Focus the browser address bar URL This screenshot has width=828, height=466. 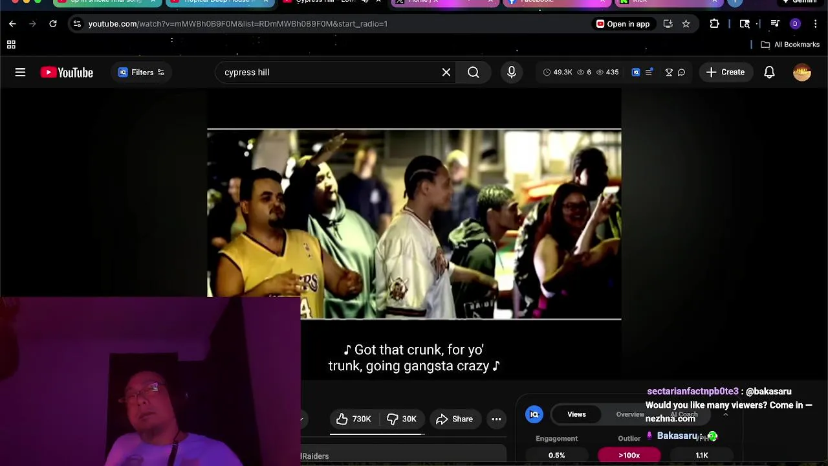coord(237,24)
